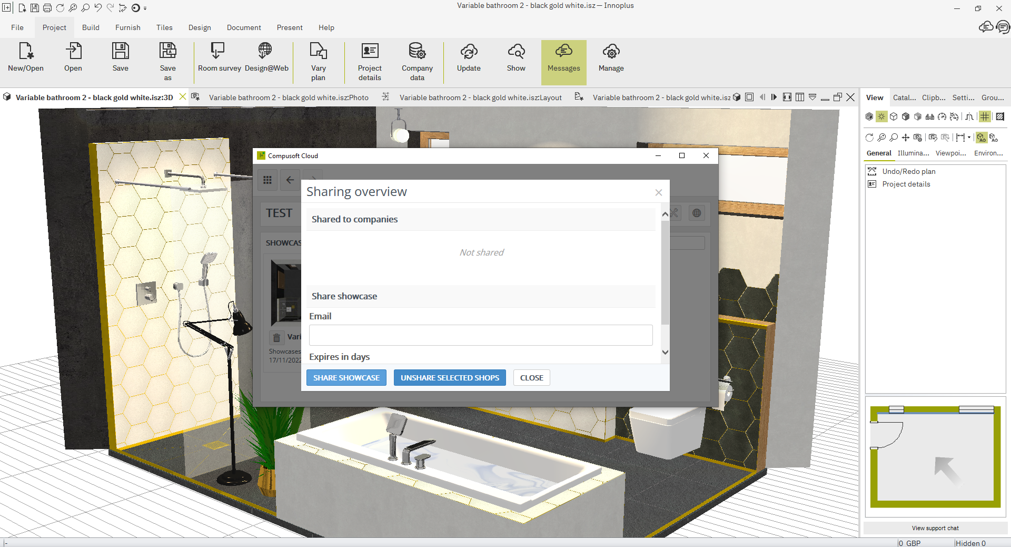This screenshot has width=1011, height=547.
Task: Select Project details in General list
Action: tap(906, 184)
